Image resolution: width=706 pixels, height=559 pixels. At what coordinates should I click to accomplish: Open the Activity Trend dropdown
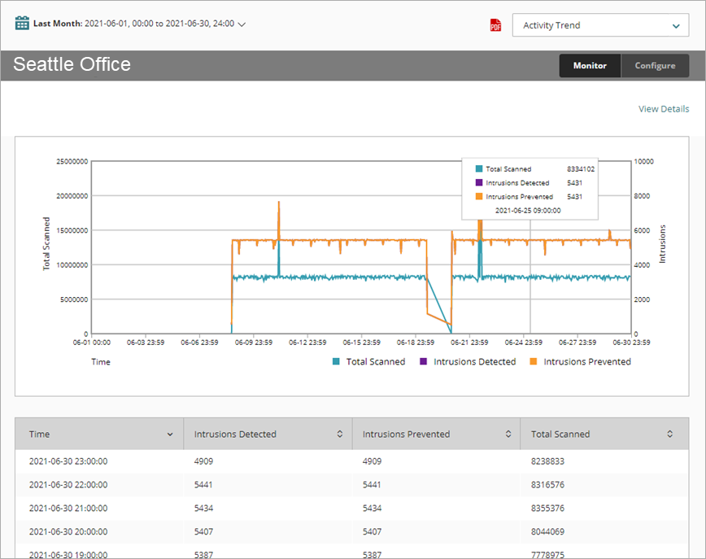(x=600, y=25)
